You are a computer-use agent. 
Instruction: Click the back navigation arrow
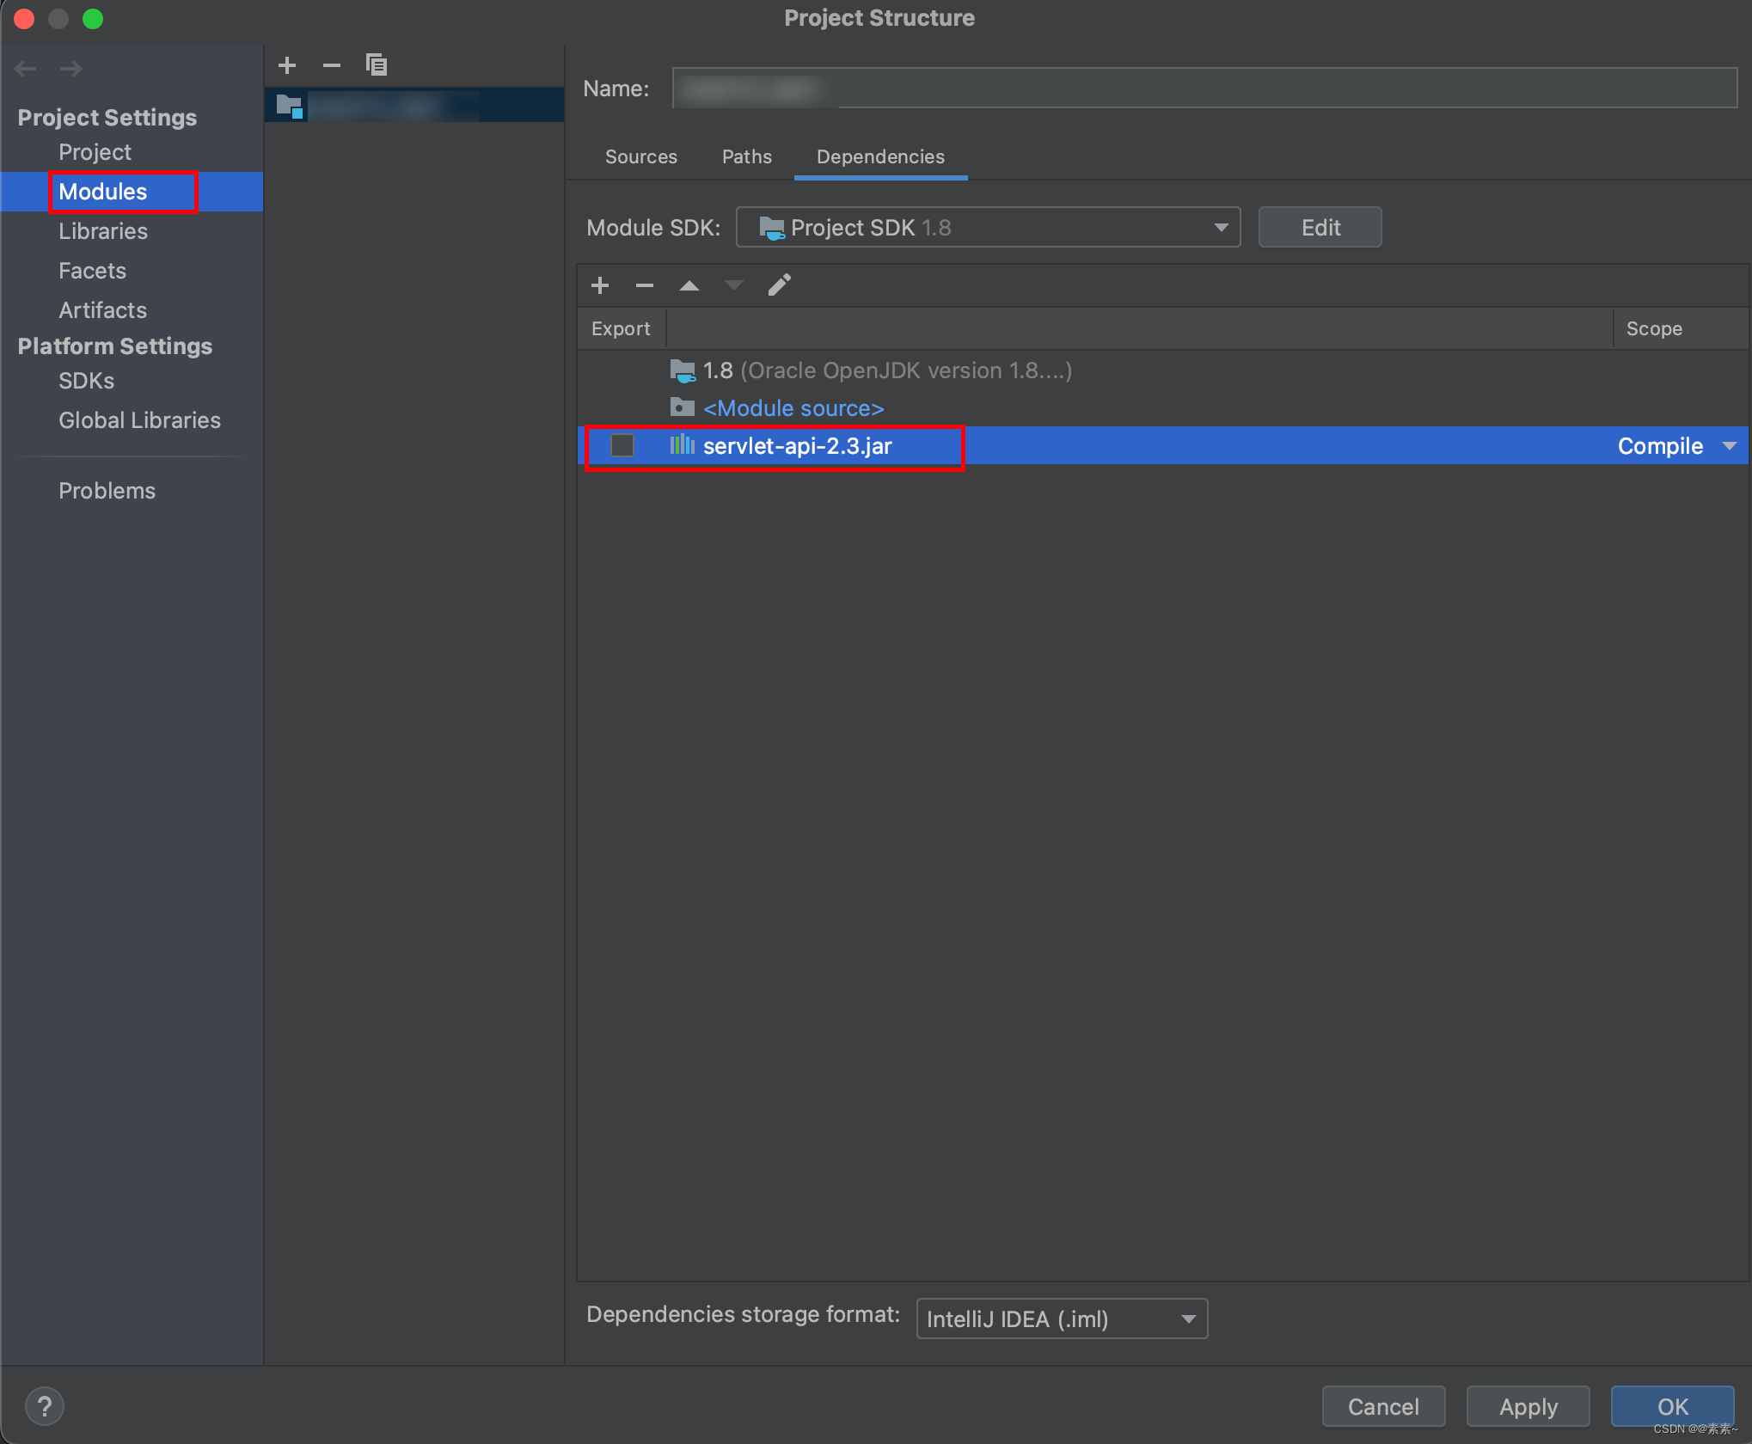pos(26,69)
